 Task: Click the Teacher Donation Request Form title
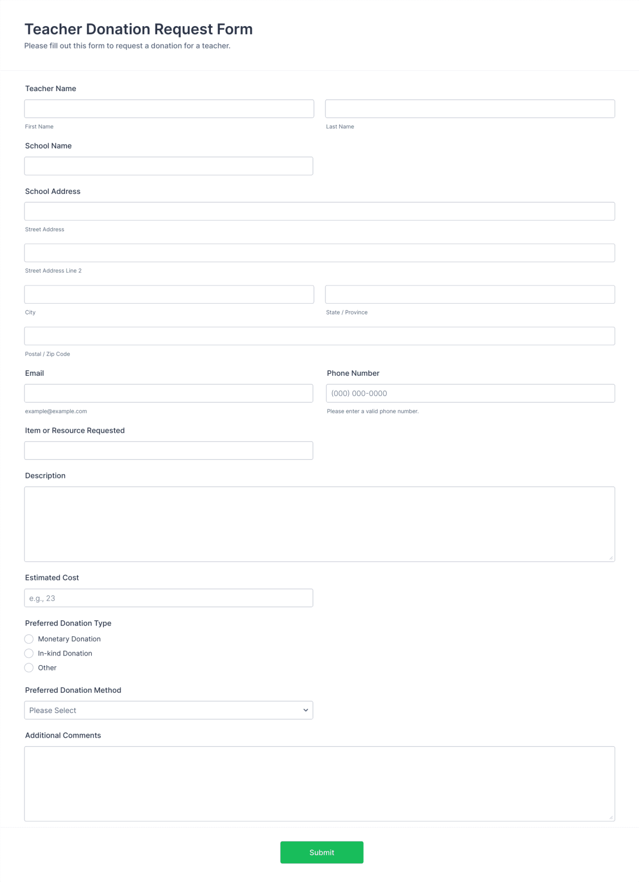pos(138,29)
